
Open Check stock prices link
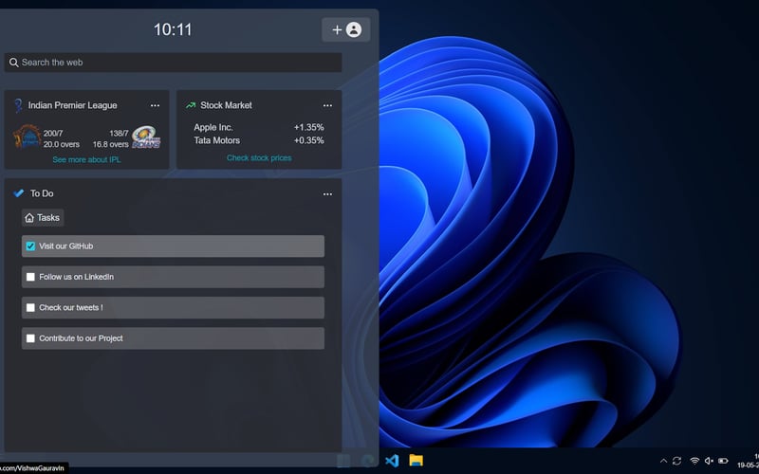tap(259, 157)
